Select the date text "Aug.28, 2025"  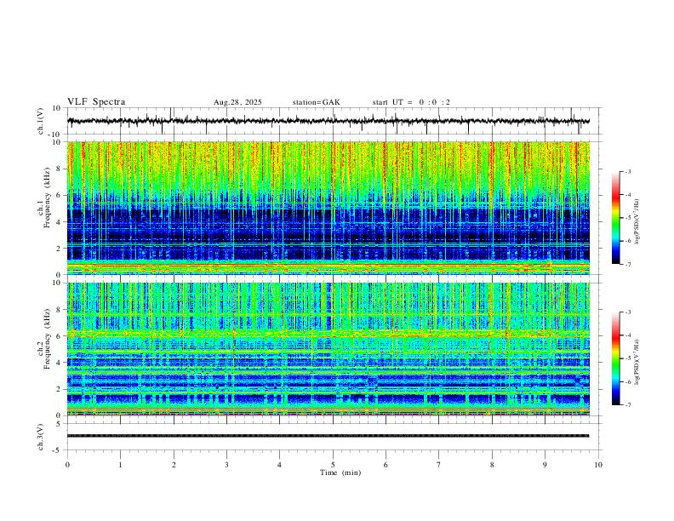[x=237, y=102]
